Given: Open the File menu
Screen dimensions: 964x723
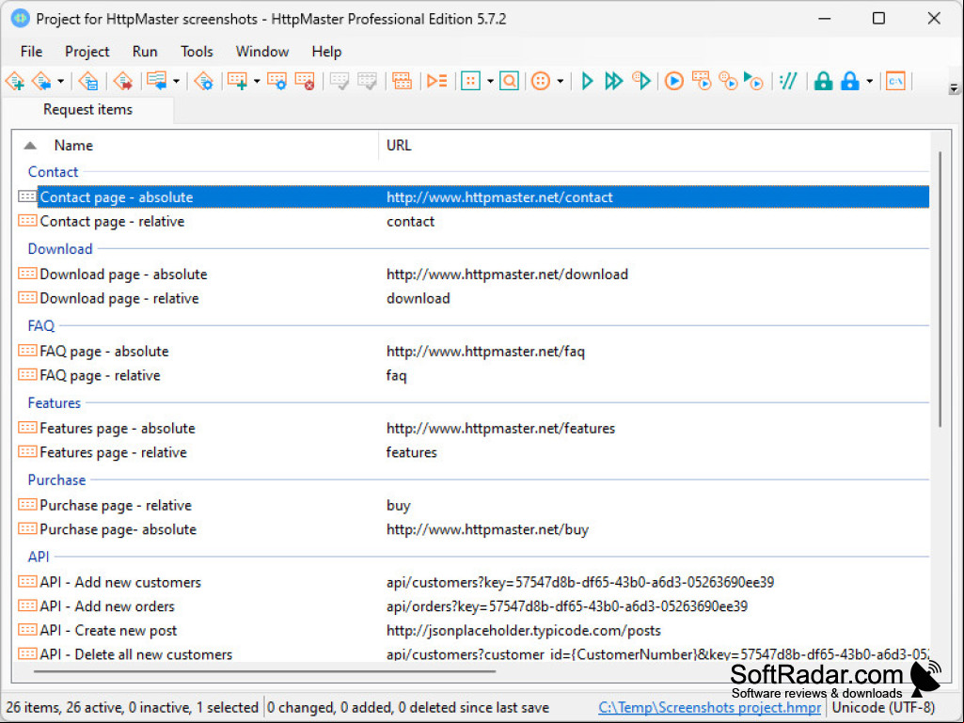Looking at the screenshot, I should [31, 52].
